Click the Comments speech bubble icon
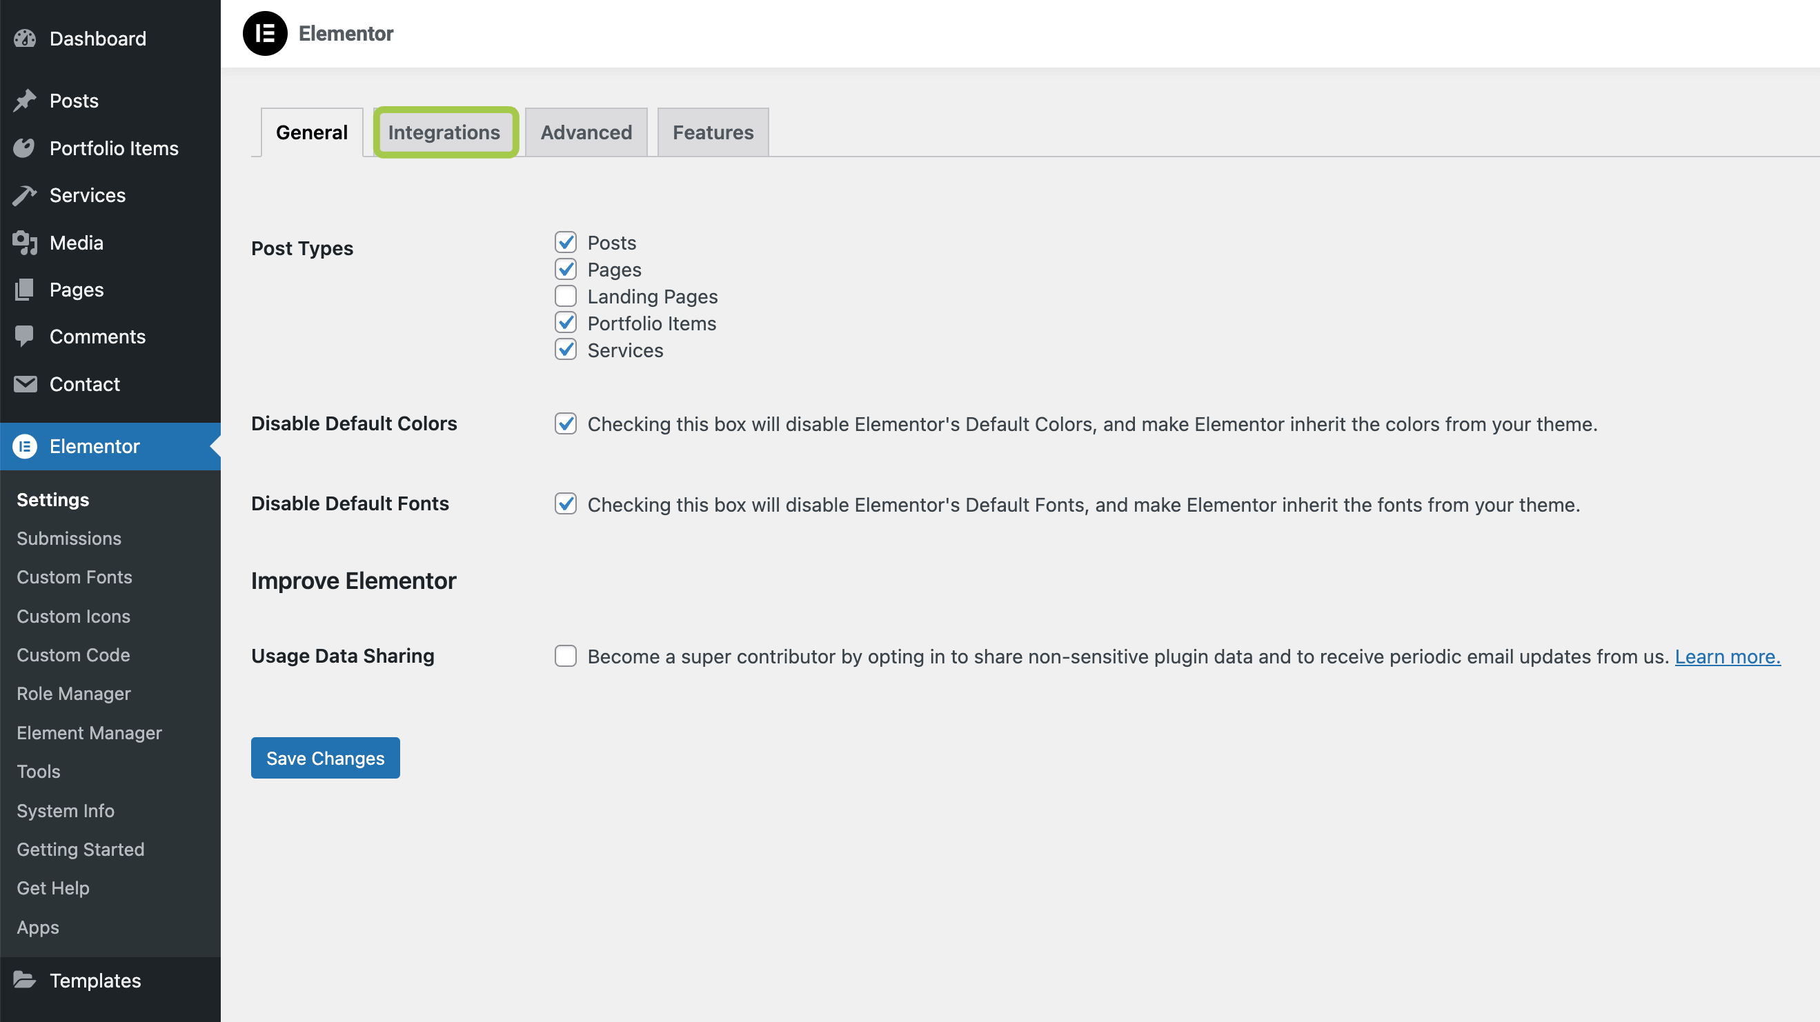Viewport: 1820px width, 1022px height. click(x=25, y=337)
